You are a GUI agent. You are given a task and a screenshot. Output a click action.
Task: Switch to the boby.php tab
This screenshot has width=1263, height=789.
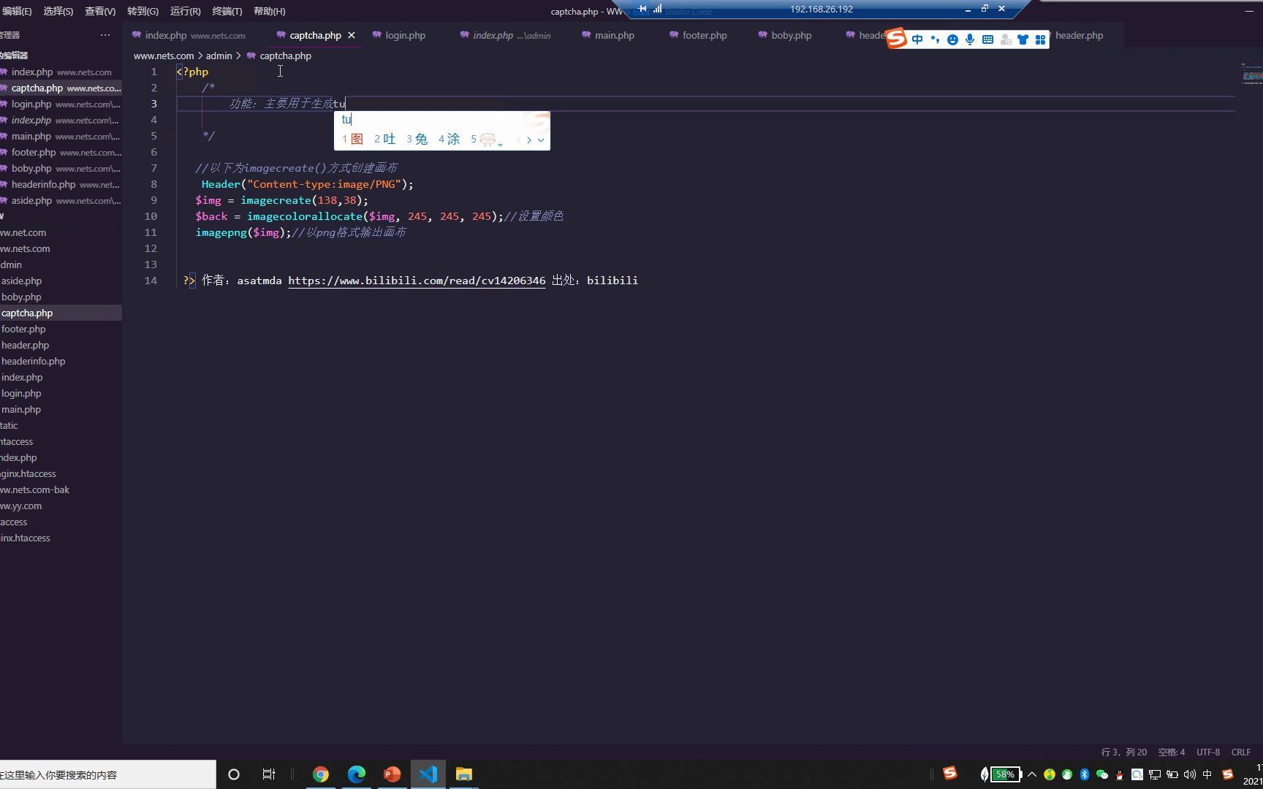[x=785, y=35]
